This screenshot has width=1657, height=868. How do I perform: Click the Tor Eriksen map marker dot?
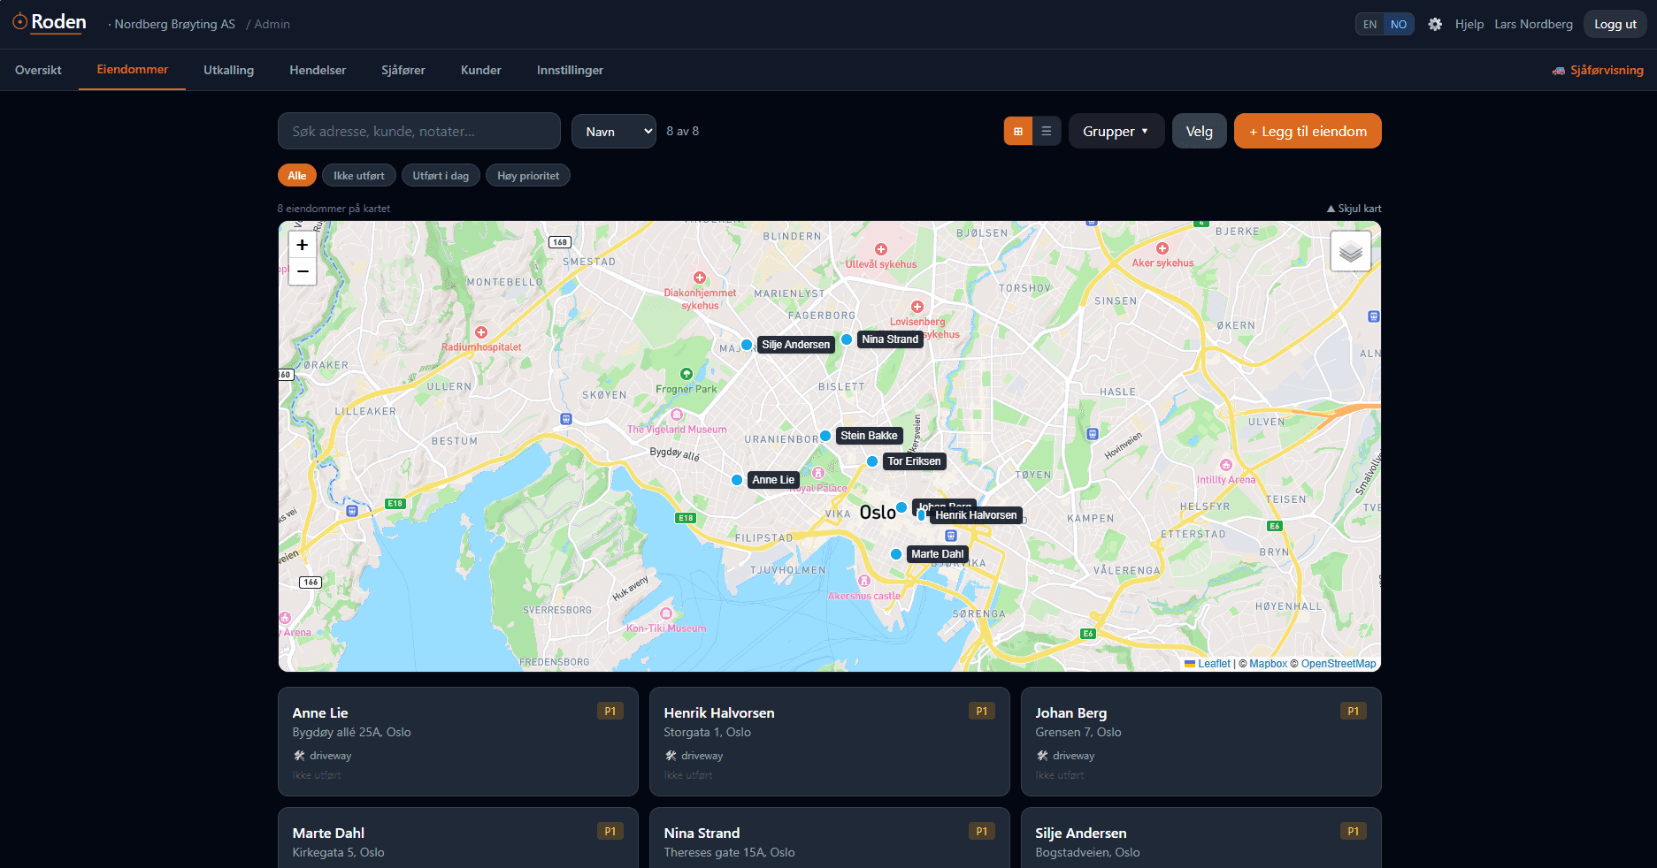[872, 461]
